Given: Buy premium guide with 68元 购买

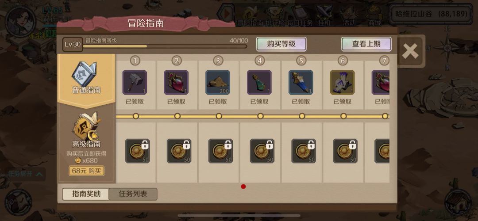Looking at the screenshot, I should tap(87, 171).
